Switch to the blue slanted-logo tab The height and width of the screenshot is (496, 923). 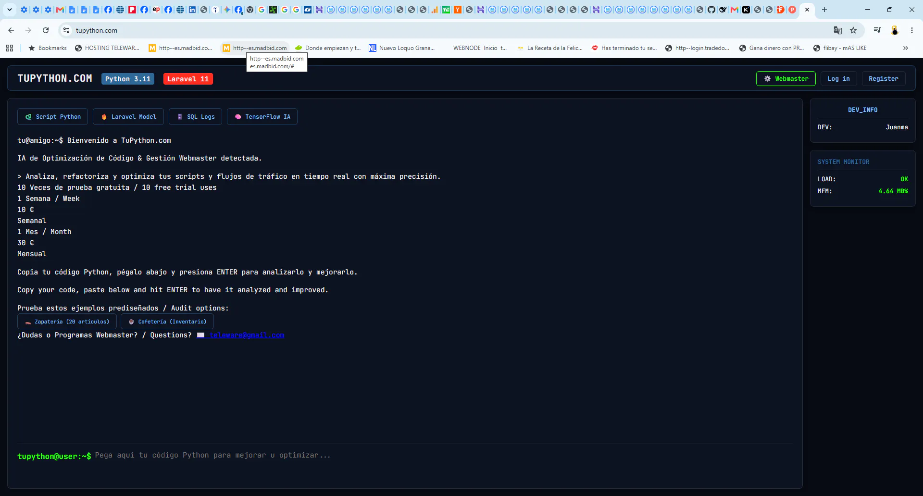point(308,10)
